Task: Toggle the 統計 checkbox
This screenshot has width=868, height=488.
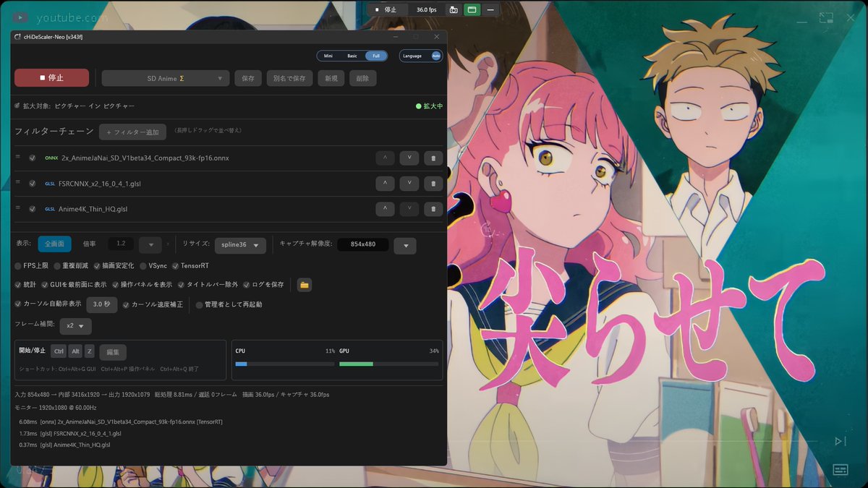Action: point(18,285)
